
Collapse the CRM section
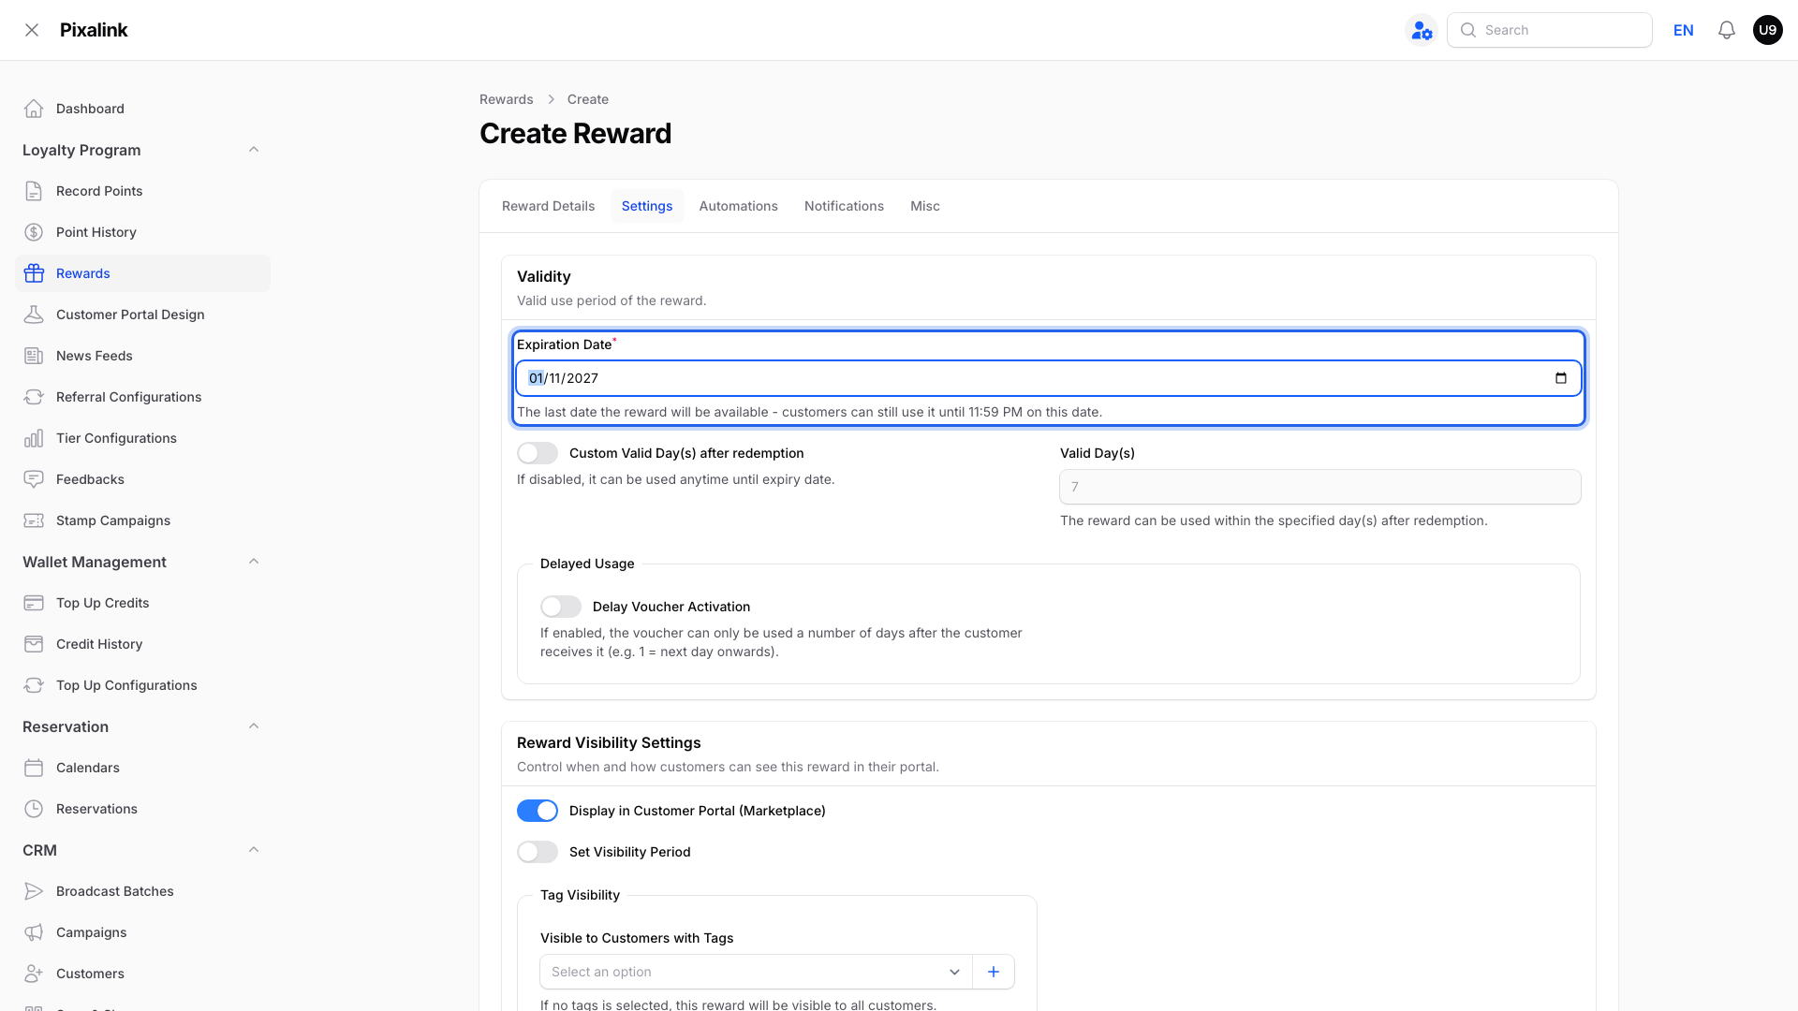tap(254, 850)
